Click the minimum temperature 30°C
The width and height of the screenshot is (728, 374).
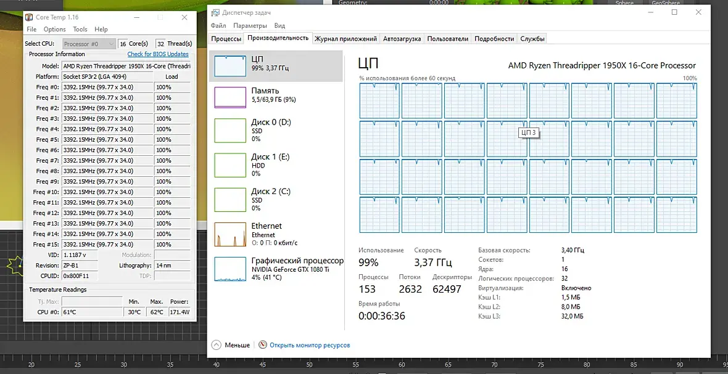tap(134, 312)
